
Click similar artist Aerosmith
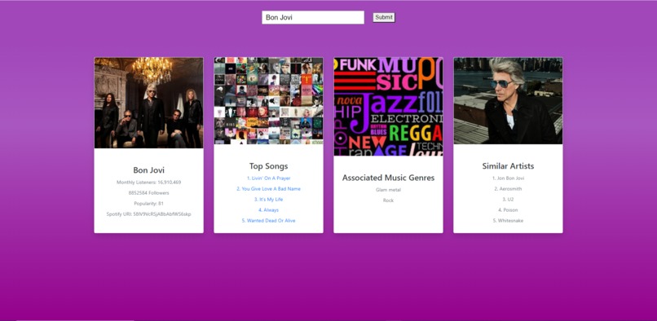coord(509,189)
